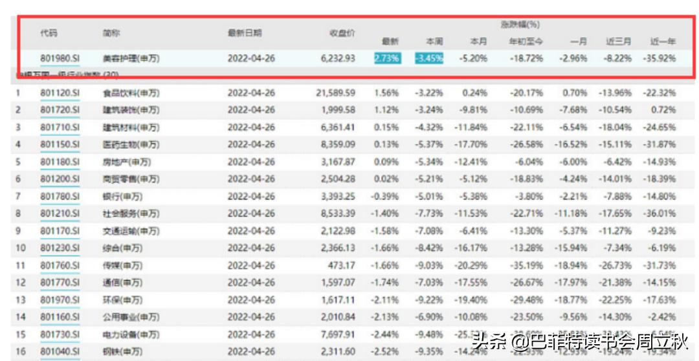The image size is (699, 361).
Task: Click the highlighted -3.45% weekly change cell
Action: pos(429,58)
